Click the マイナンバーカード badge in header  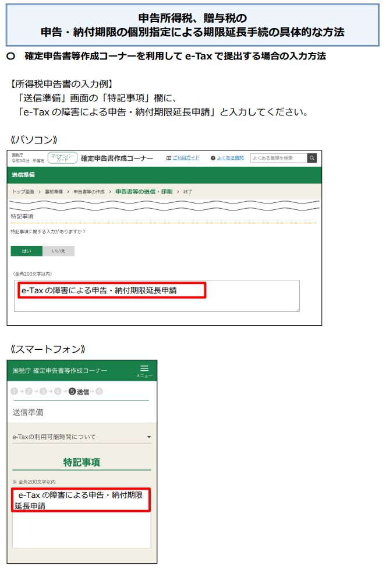click(62, 158)
